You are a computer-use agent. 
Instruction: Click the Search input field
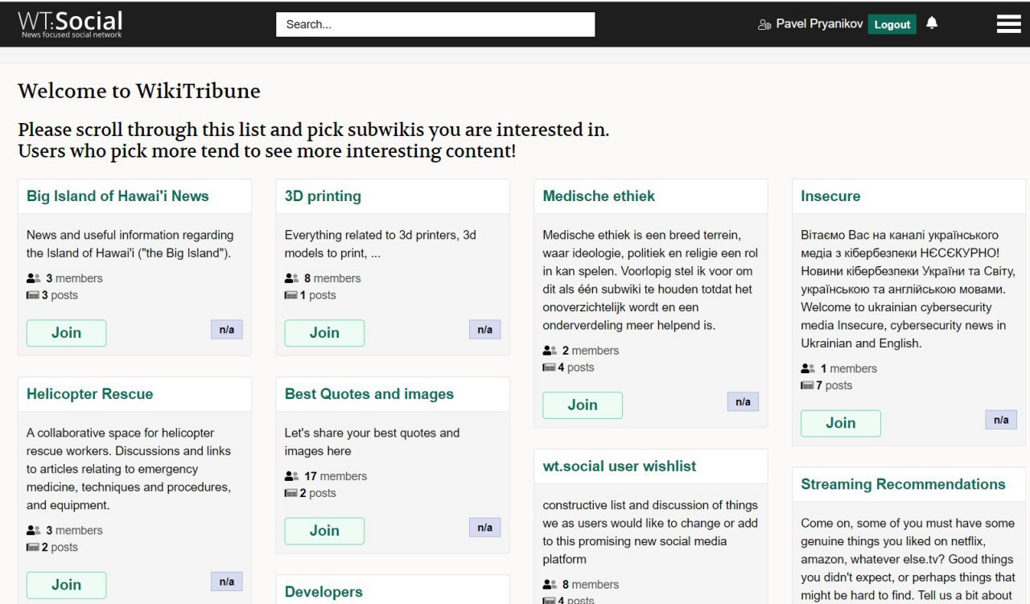coord(435,24)
